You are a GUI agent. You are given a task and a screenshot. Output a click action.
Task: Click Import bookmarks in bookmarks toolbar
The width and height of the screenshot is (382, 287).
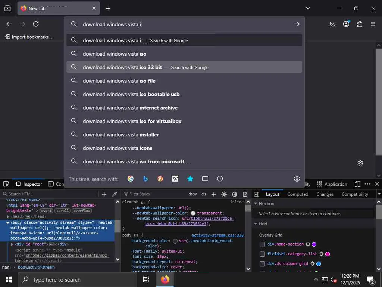click(28, 37)
